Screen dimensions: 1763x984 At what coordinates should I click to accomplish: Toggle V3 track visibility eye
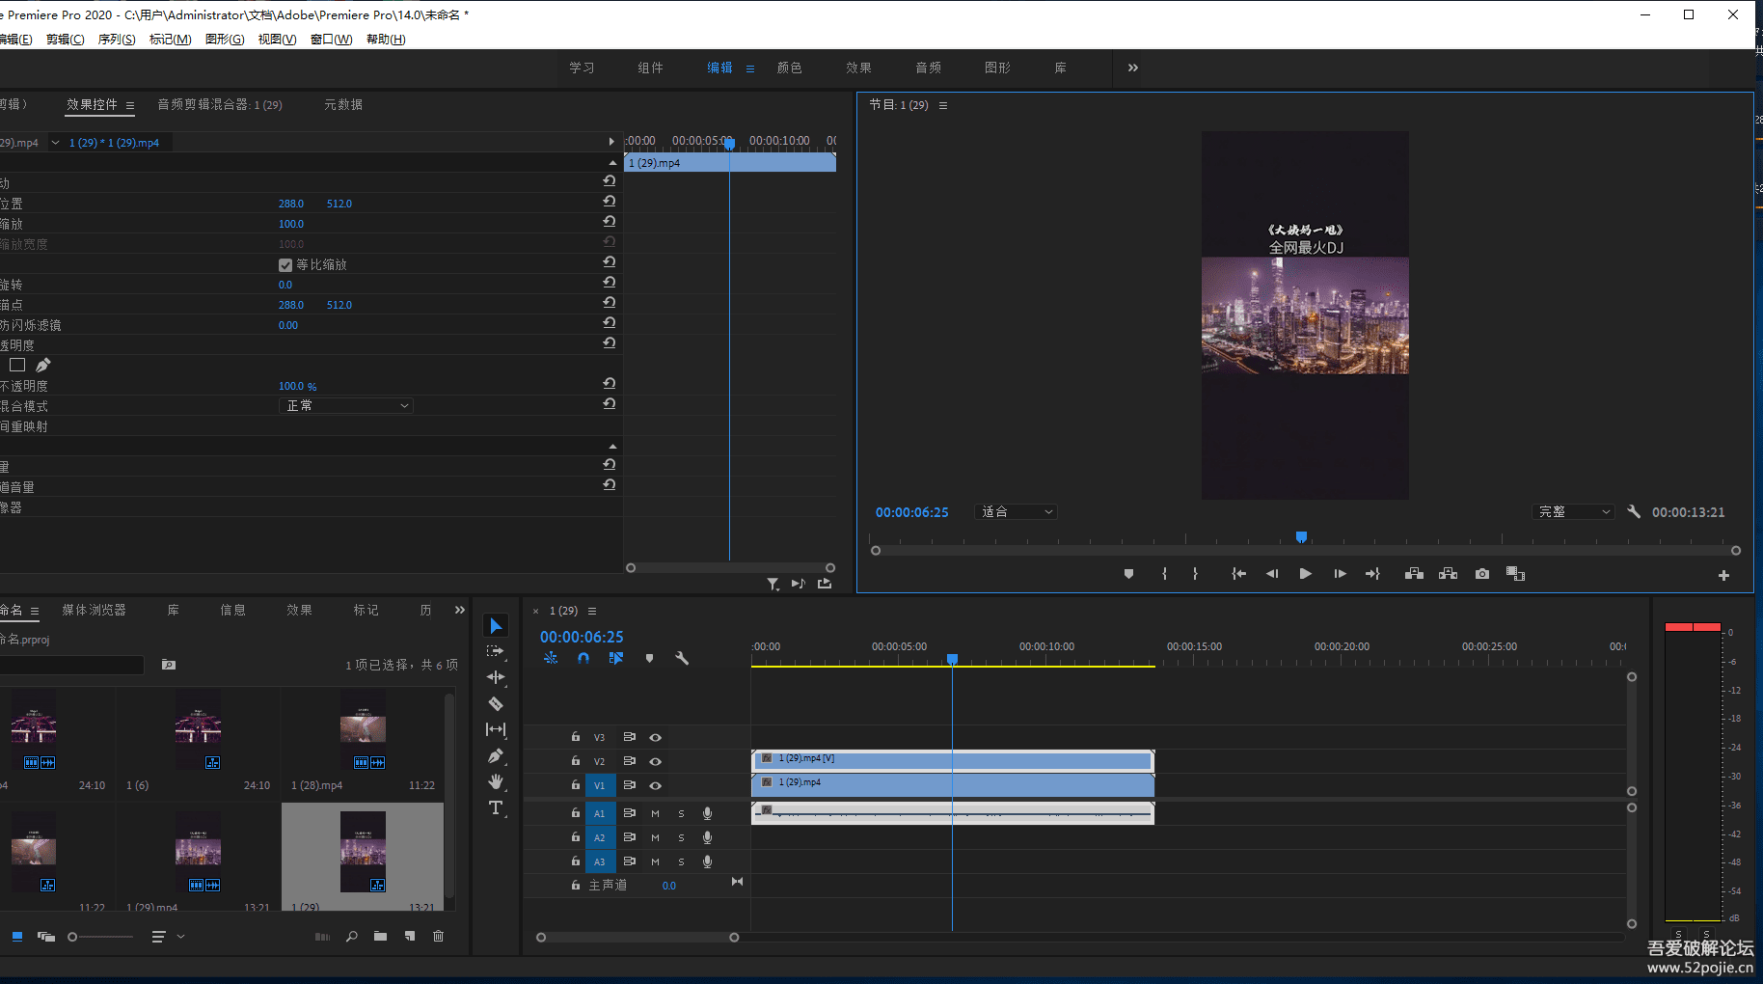(x=655, y=737)
